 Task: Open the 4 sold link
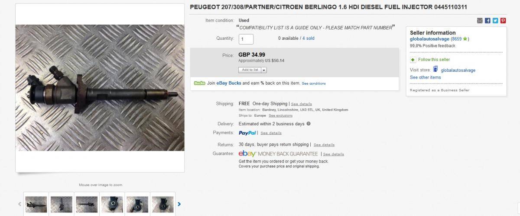click(x=309, y=38)
